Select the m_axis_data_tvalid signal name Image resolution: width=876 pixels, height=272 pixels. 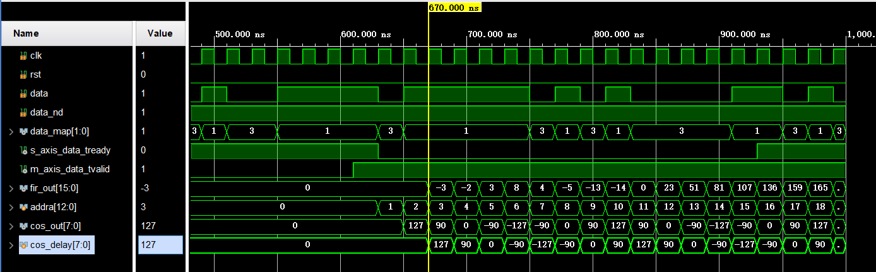[70, 169]
